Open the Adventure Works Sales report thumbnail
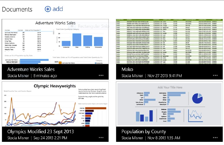 click(55, 42)
